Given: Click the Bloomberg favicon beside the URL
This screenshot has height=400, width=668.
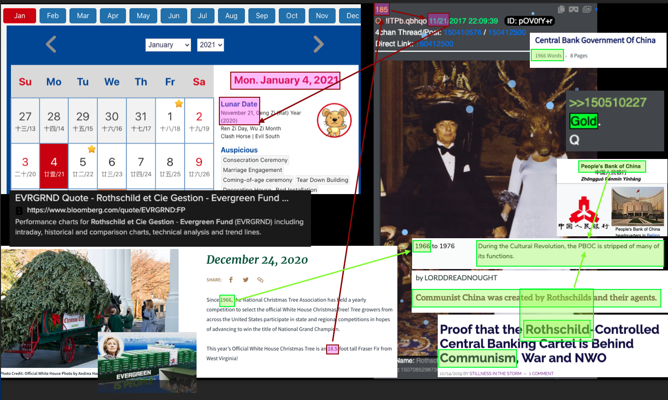Looking at the screenshot, I should [x=19, y=210].
